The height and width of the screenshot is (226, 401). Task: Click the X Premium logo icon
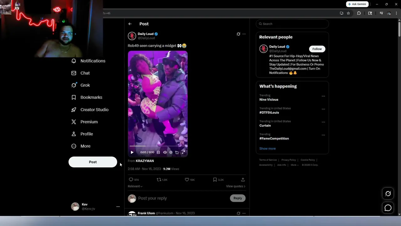74,122
